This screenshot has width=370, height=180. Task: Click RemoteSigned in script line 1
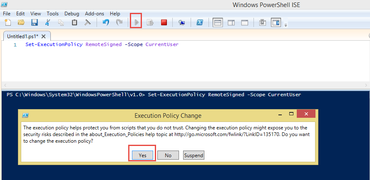pos(104,44)
